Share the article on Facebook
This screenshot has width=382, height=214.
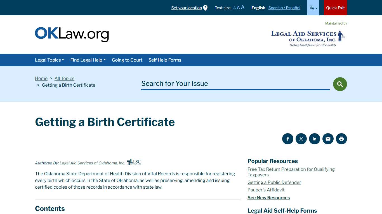(x=287, y=138)
